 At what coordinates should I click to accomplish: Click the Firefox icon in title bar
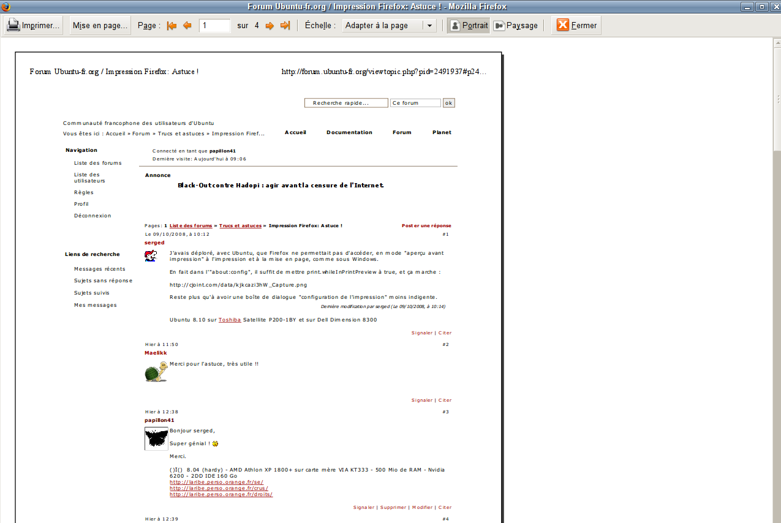tap(7, 7)
